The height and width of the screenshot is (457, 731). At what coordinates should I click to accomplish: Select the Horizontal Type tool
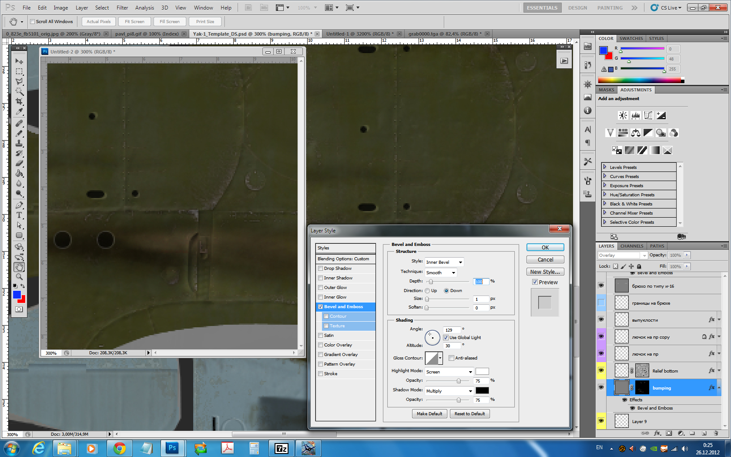point(19,215)
